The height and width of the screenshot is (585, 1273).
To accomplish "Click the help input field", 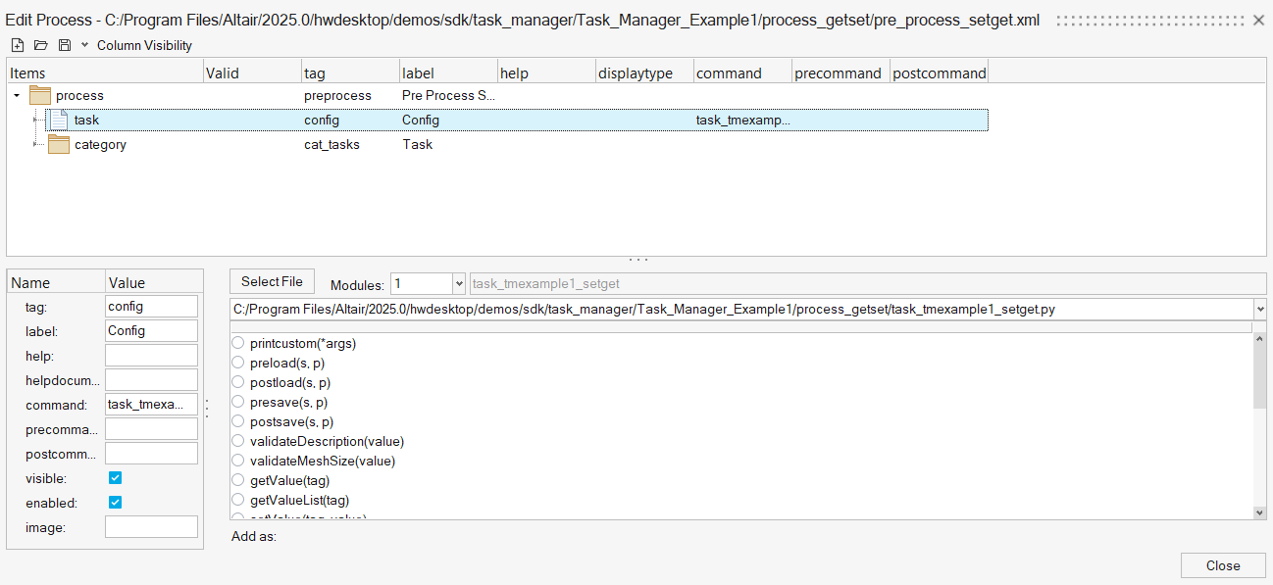I will [x=151, y=356].
